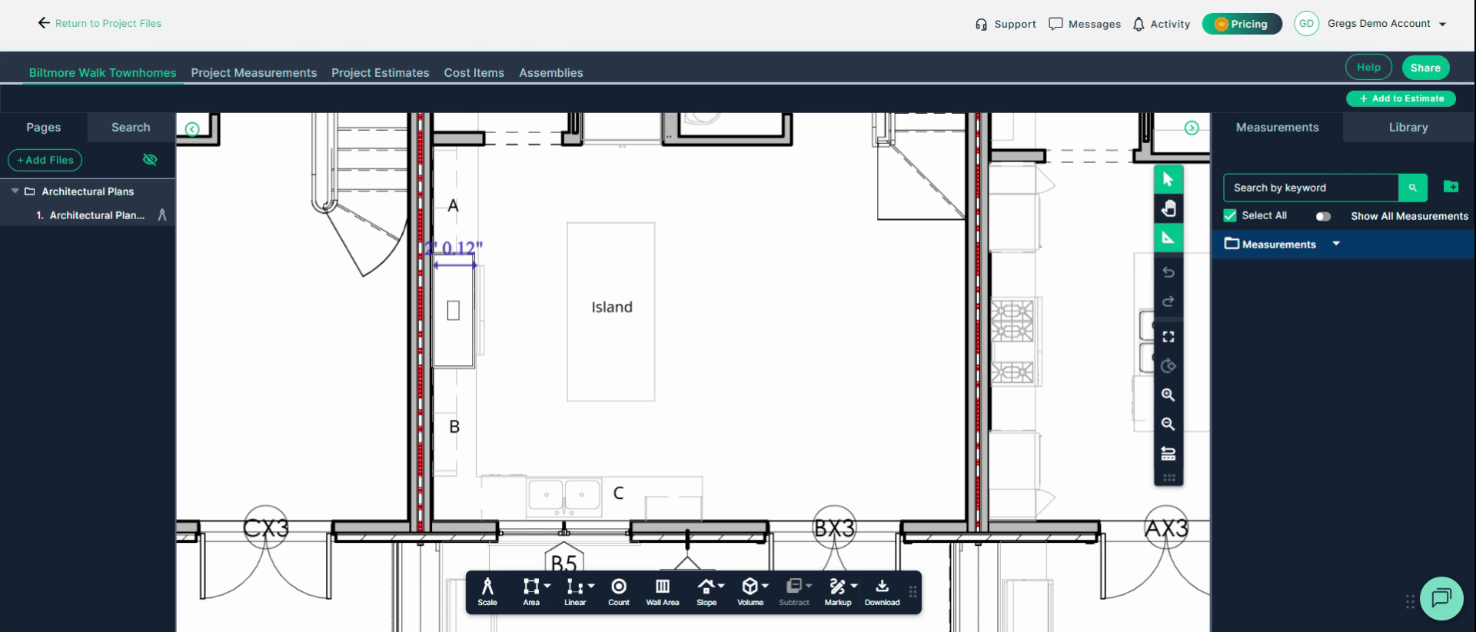
Task: Expand the Measurements folder dropdown arrow
Action: coord(1336,244)
